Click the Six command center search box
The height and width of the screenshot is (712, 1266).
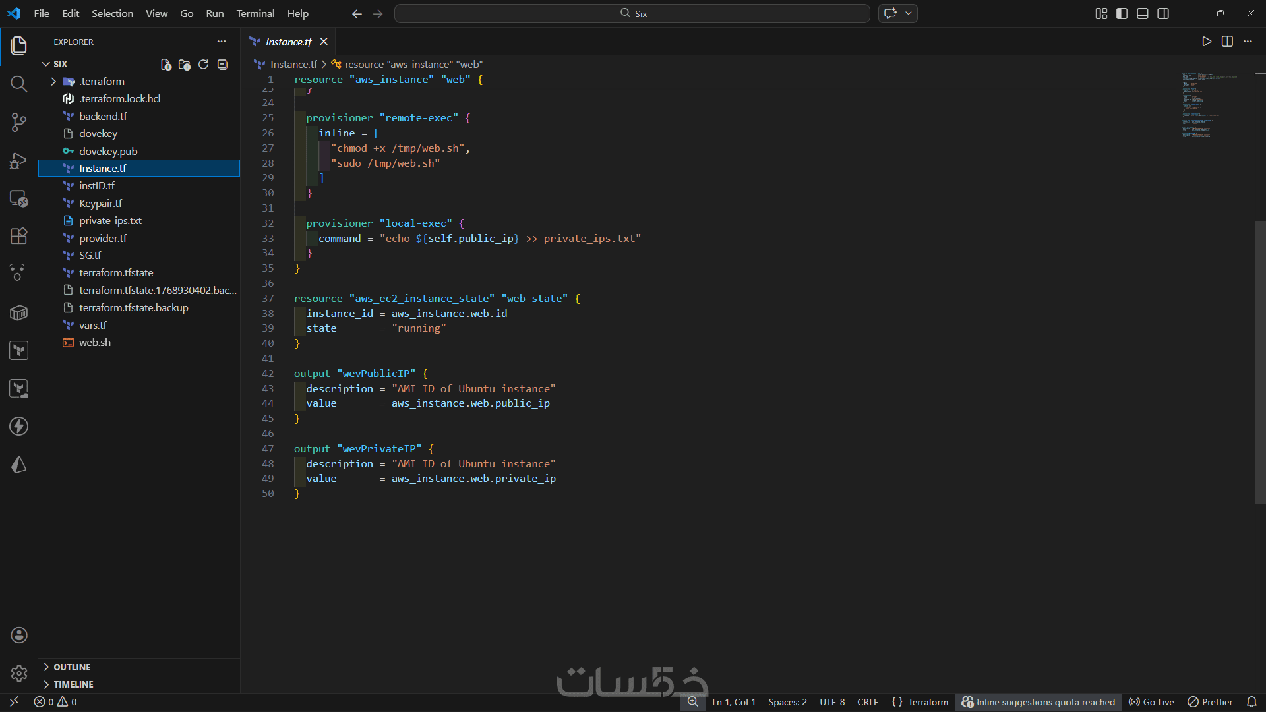632,13
